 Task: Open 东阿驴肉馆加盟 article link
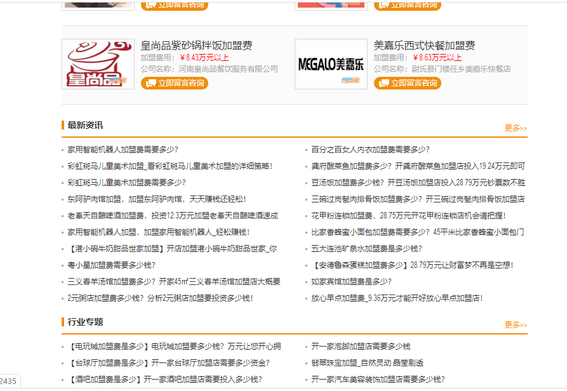tap(157, 199)
